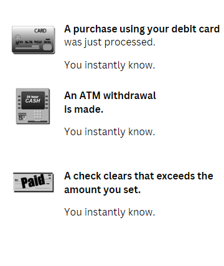The width and height of the screenshot is (224, 266).
Task: Click the Paid check stamp icon
Action: coord(33,182)
